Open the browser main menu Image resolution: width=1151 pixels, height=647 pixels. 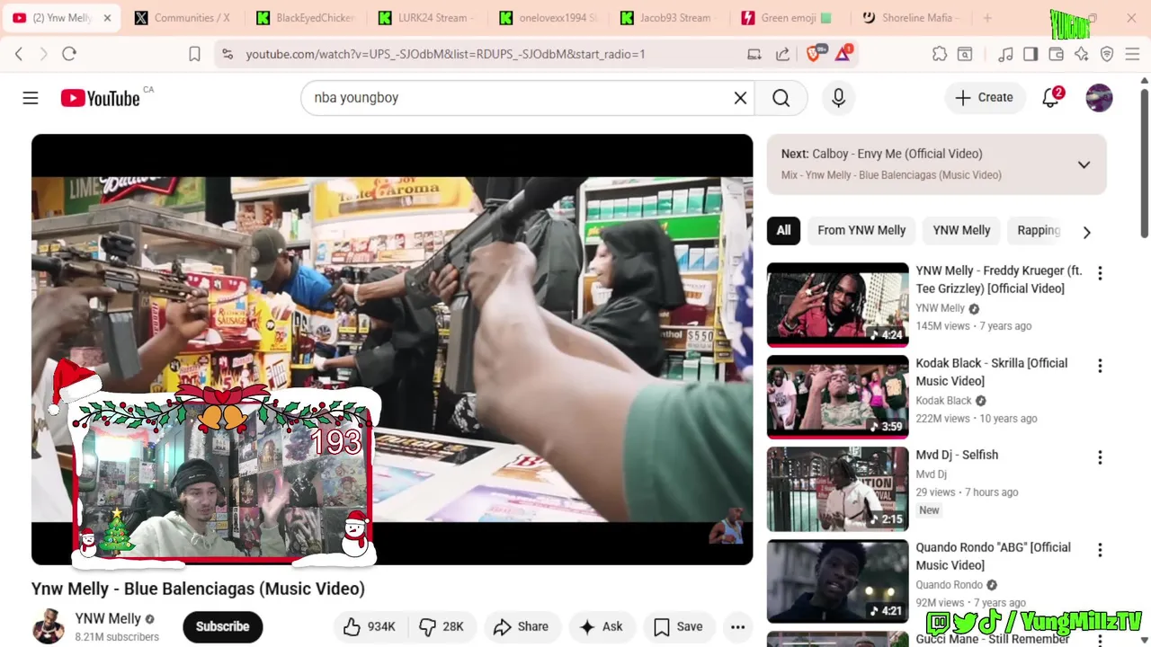[x=1132, y=54]
